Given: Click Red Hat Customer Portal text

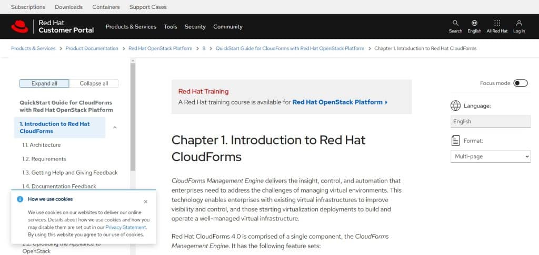Looking at the screenshot, I should pos(66,26).
